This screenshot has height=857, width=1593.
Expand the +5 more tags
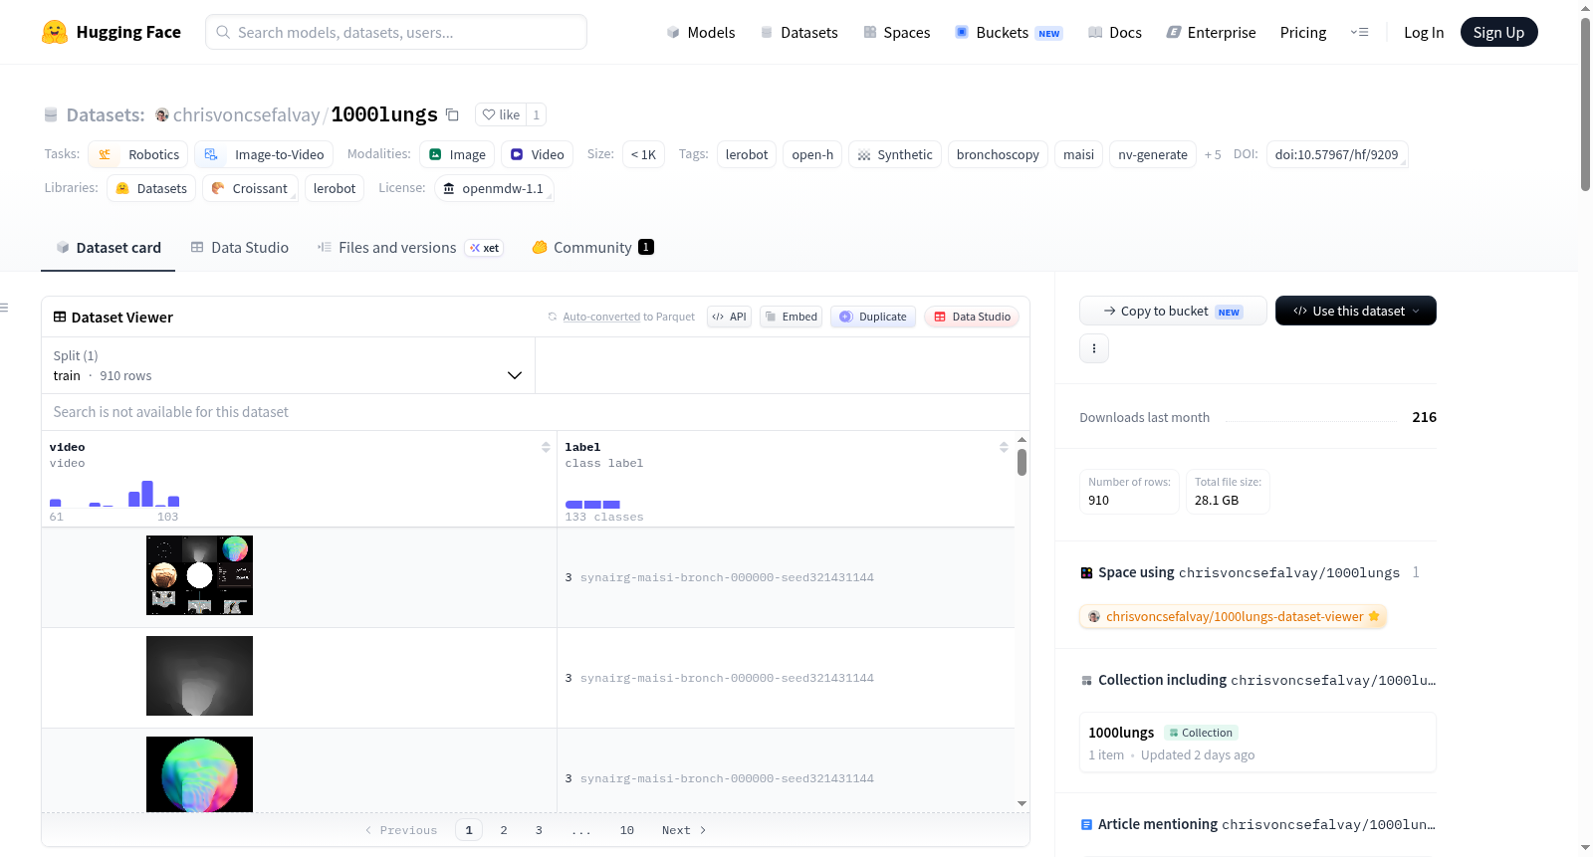tap(1213, 154)
